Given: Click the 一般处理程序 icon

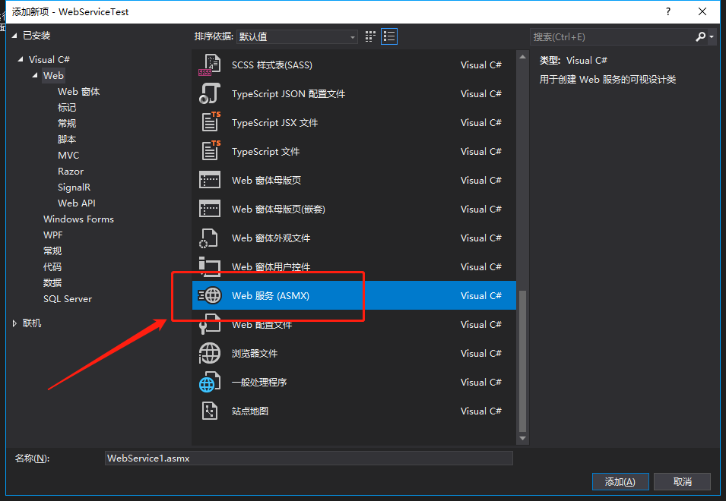Looking at the screenshot, I should 209,383.
